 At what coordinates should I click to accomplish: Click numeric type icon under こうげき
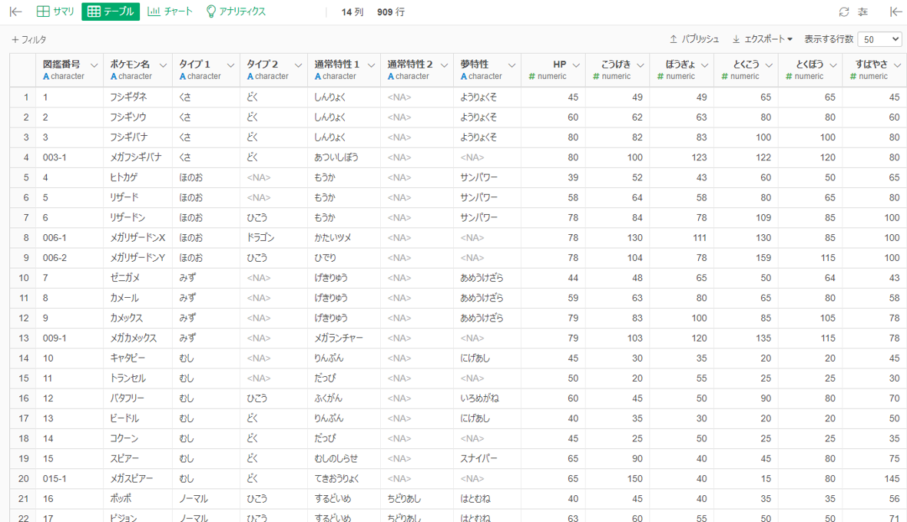[596, 76]
